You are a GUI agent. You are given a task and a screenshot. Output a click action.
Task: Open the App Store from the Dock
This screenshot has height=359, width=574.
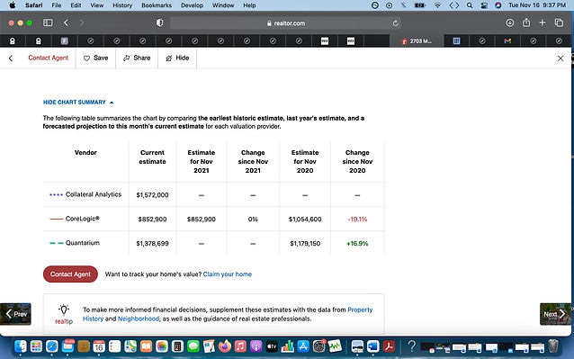pyautogui.click(x=303, y=346)
